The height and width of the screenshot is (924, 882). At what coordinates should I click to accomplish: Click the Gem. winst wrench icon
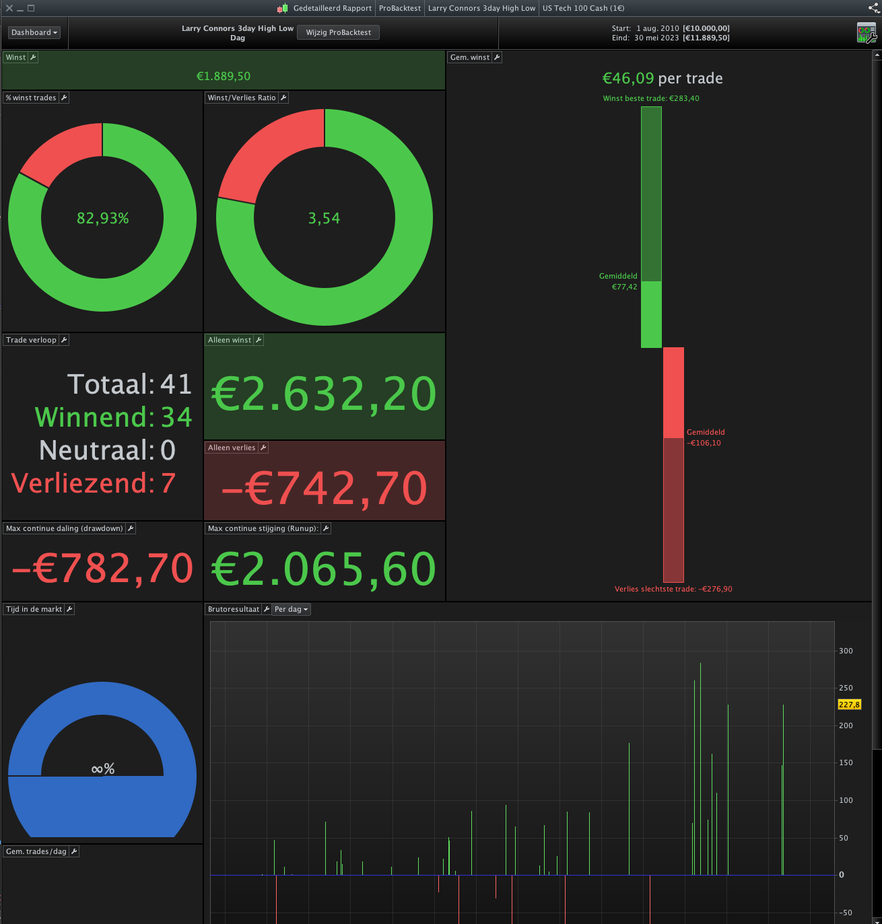[497, 57]
